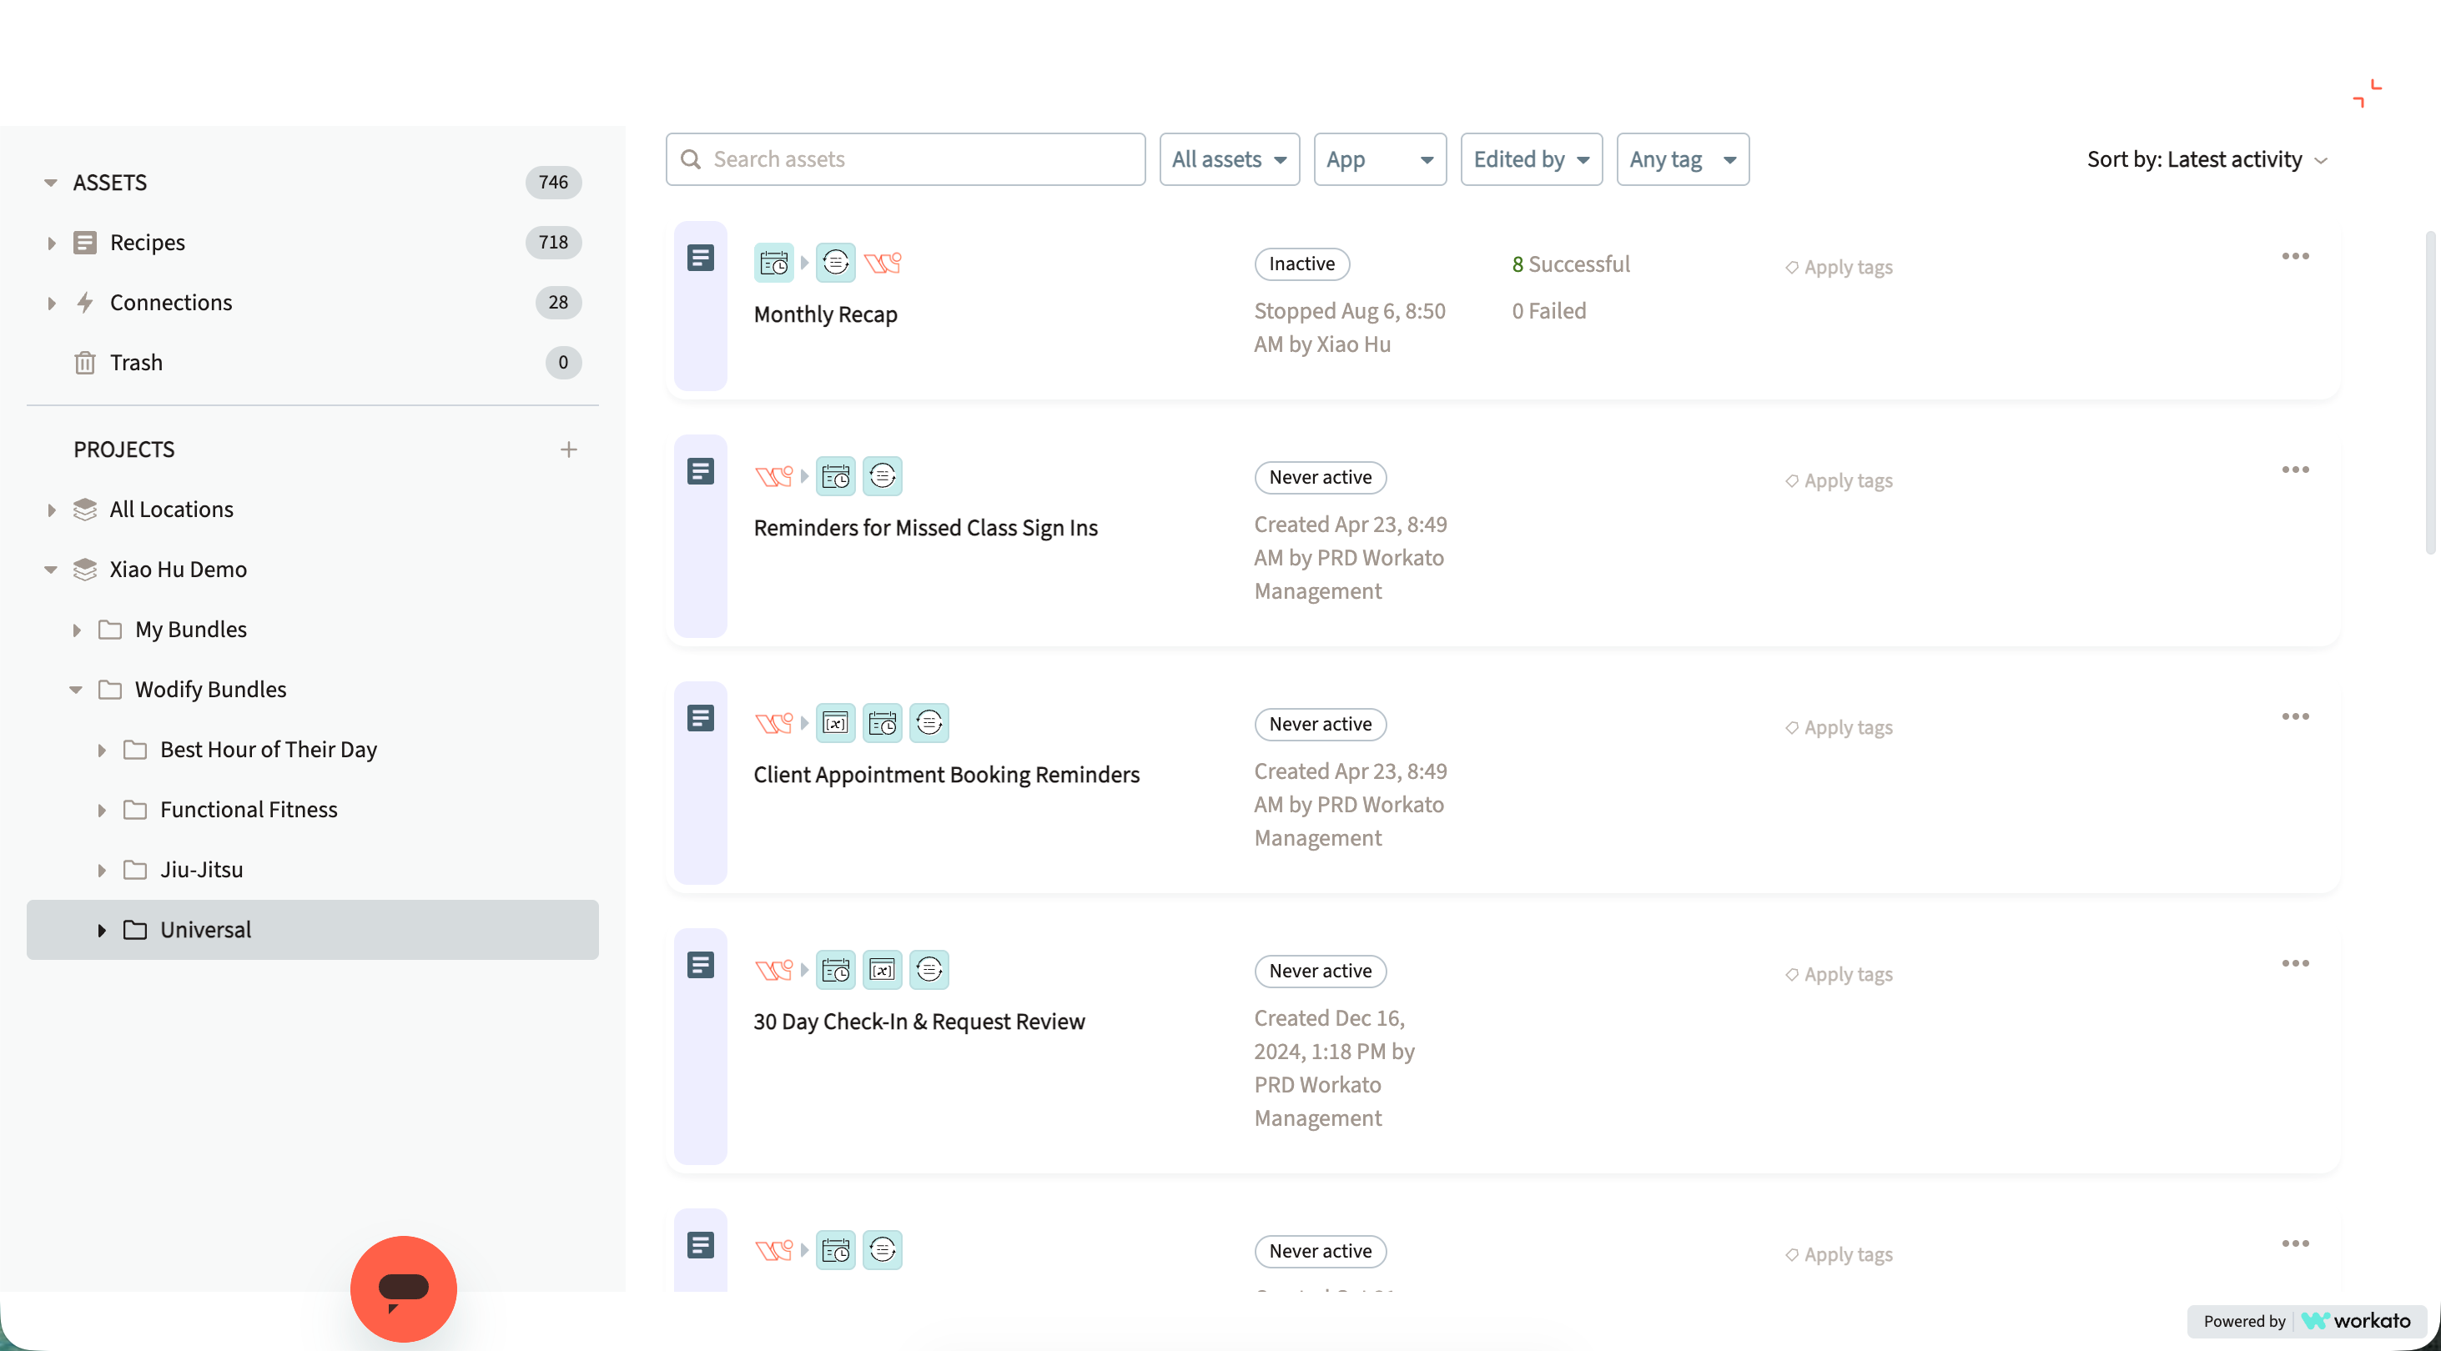
Task: Open Reminders for Missed Class Sign Ins recipe
Action: 925,528
